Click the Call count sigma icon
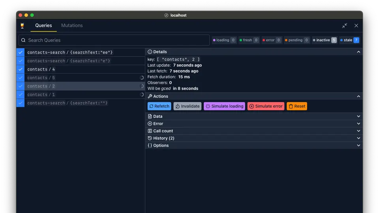379x213 pixels. [150, 131]
